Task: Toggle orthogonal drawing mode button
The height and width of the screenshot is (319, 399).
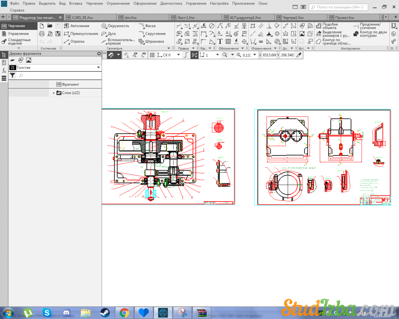Action: pos(186,55)
